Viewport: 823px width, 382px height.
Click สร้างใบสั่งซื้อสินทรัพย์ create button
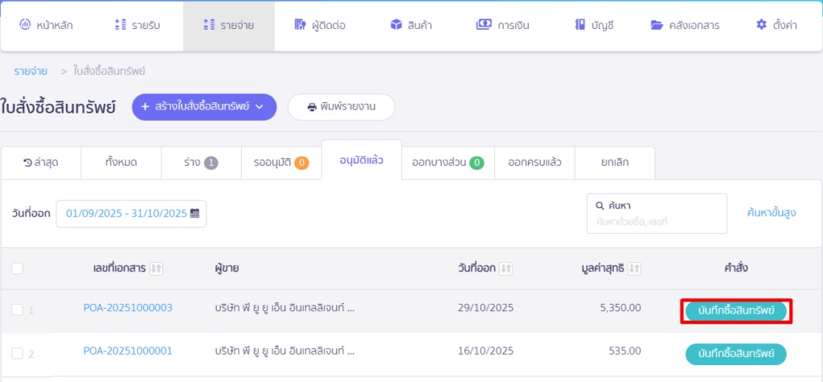204,107
